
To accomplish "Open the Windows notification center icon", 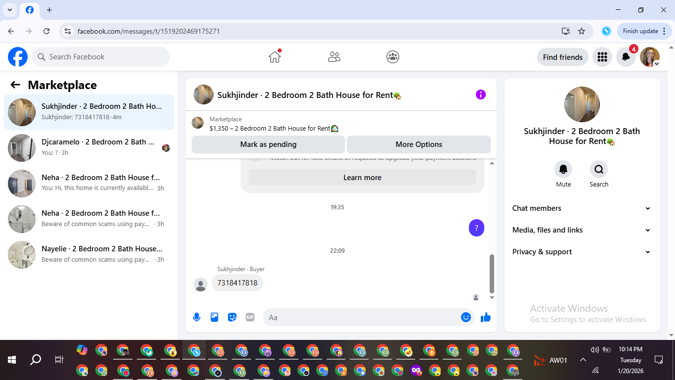I will click(x=659, y=360).
